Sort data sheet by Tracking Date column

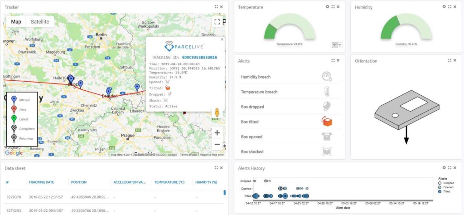pos(41,182)
